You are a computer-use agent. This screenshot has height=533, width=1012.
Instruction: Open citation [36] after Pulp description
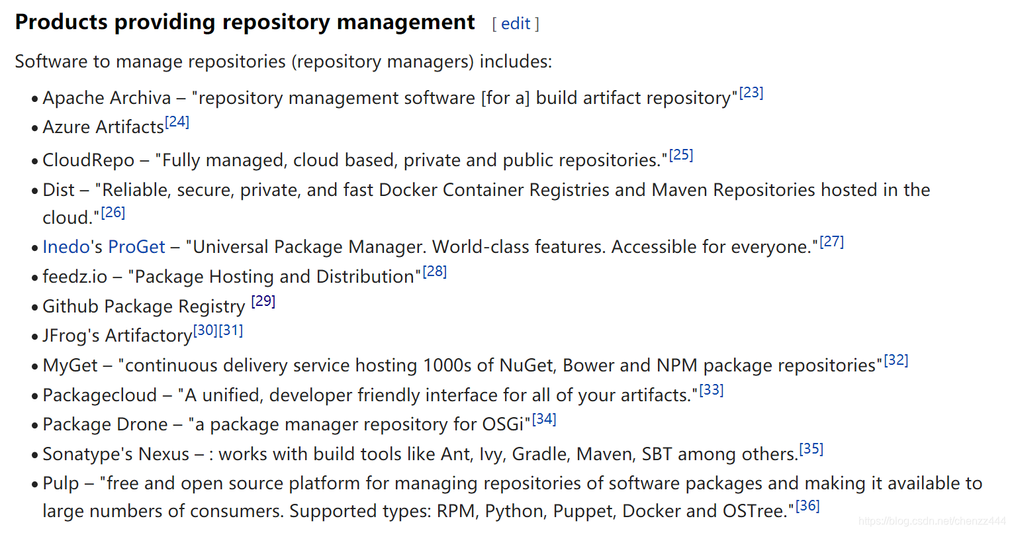(807, 506)
